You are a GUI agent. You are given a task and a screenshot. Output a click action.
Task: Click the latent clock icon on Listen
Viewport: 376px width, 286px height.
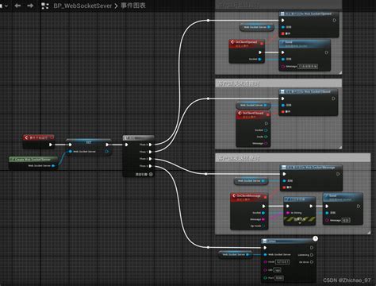(x=315, y=238)
